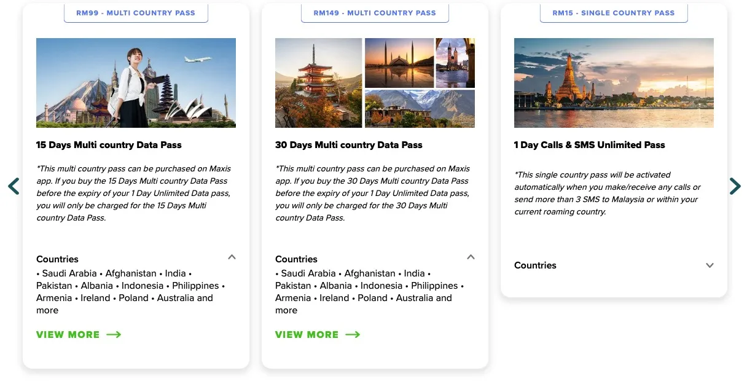747x384 pixels.
Task: Click 1 Day Calls & SMS Unlimited Pass title
Action: coord(590,145)
